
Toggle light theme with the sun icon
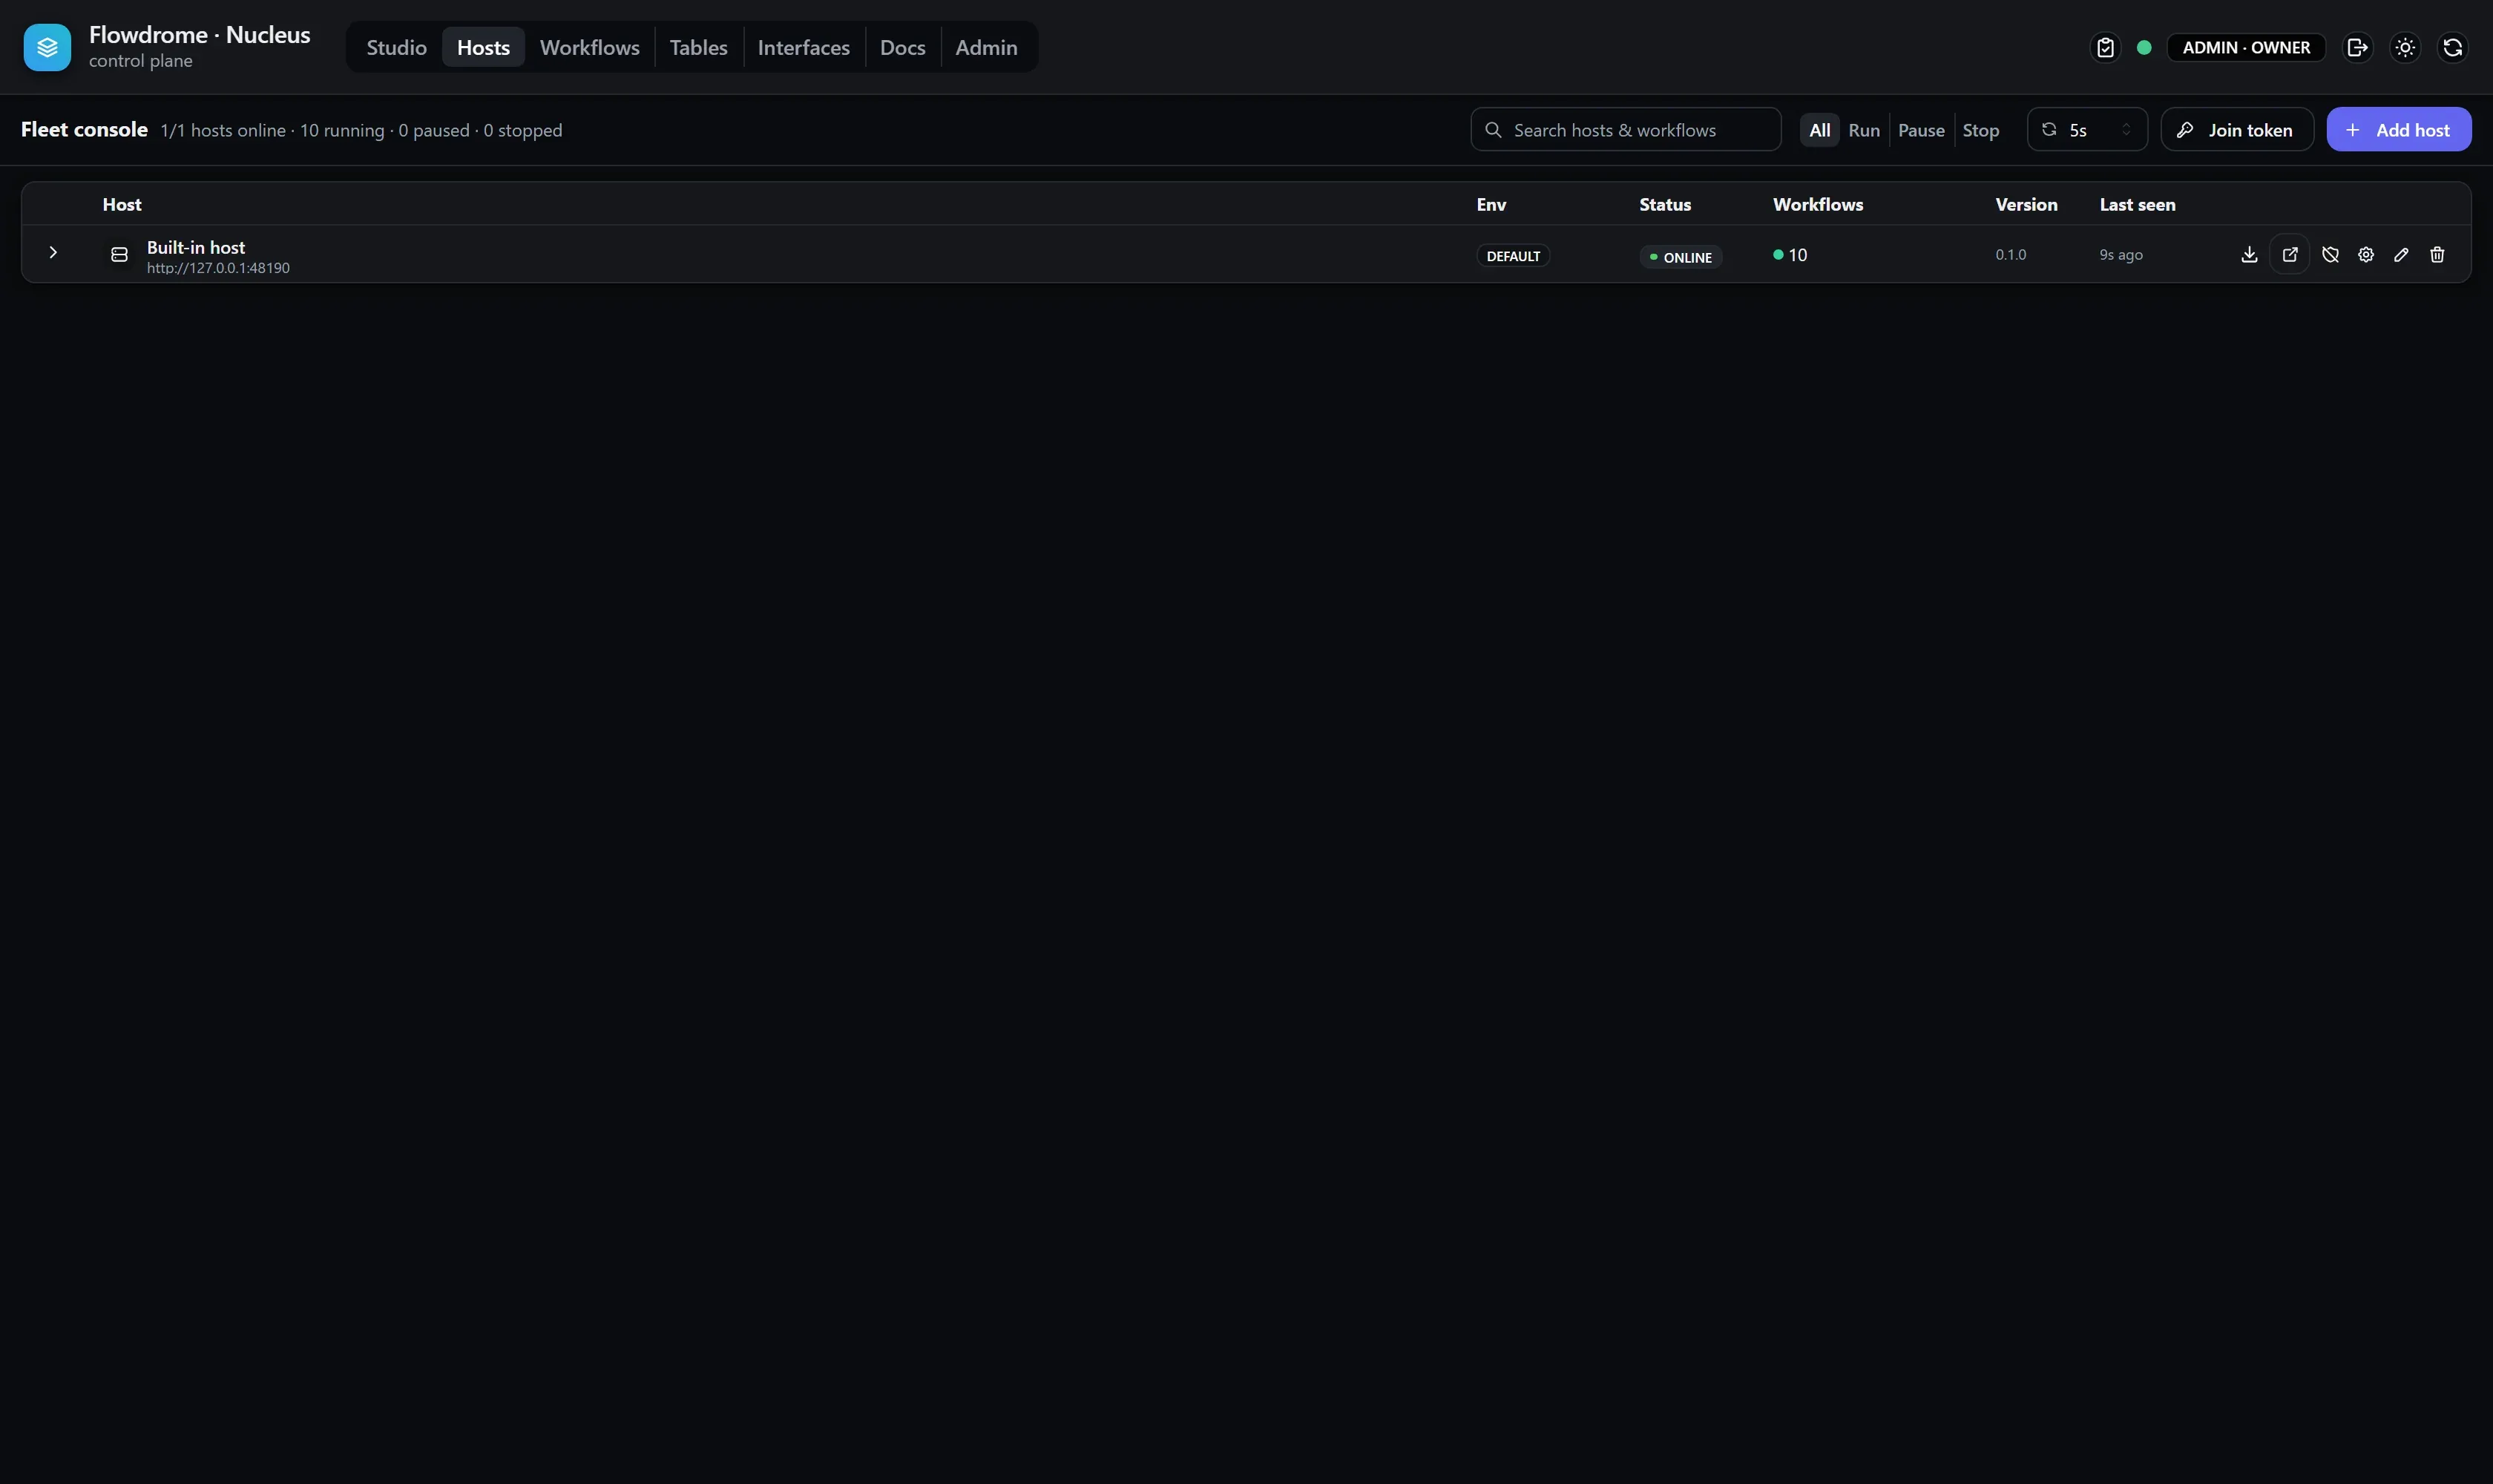2405,47
